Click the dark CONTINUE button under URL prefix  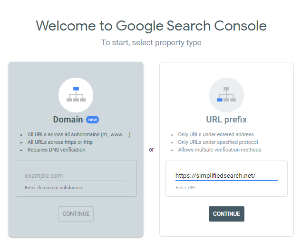pos(226,214)
